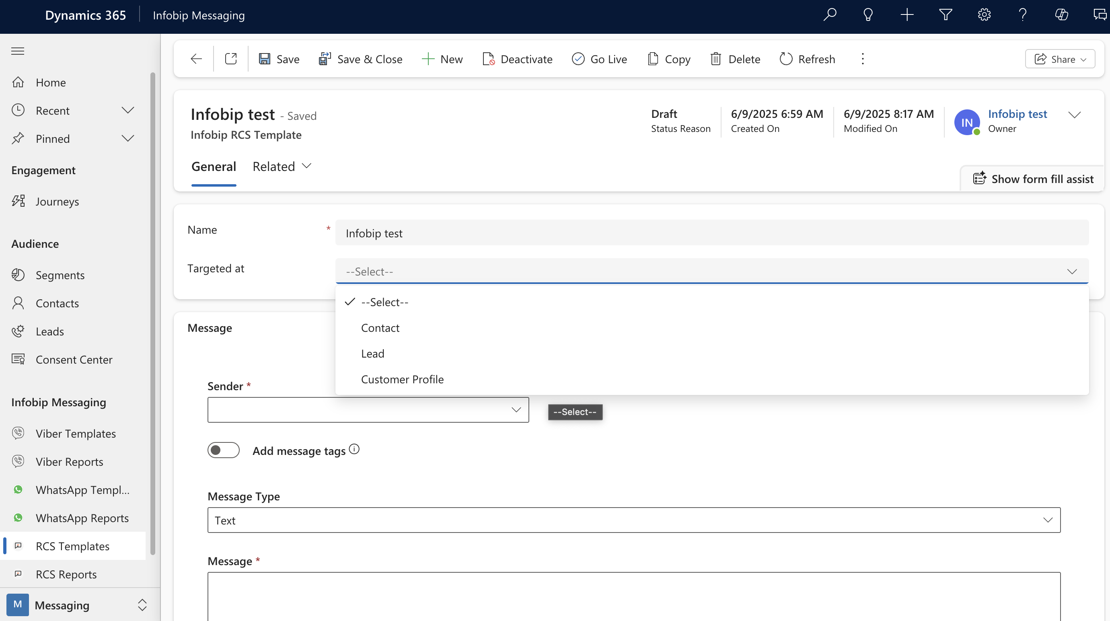The height and width of the screenshot is (621, 1110).
Task: Open Contacts in sidebar
Action: click(x=73, y=303)
